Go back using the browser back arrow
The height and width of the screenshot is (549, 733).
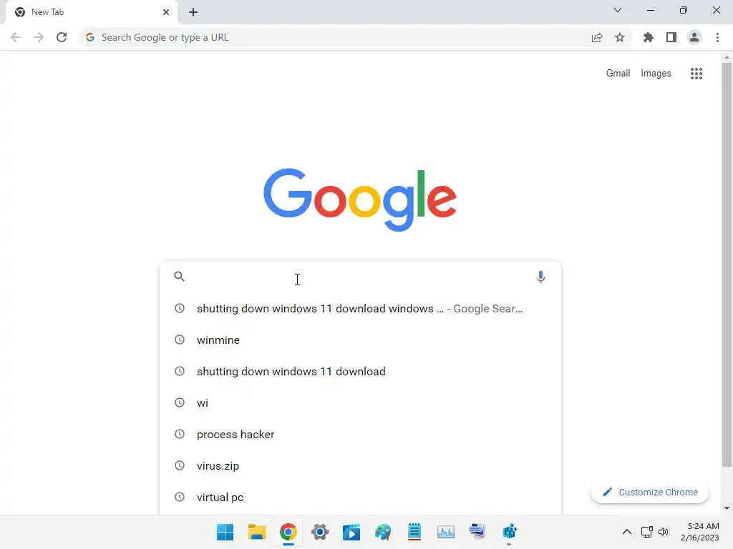point(16,37)
